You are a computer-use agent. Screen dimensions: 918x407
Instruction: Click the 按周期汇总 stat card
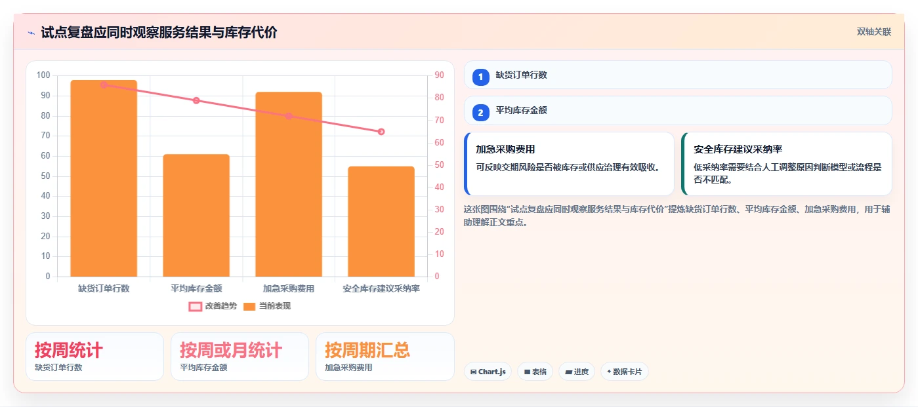pyautogui.click(x=385, y=357)
